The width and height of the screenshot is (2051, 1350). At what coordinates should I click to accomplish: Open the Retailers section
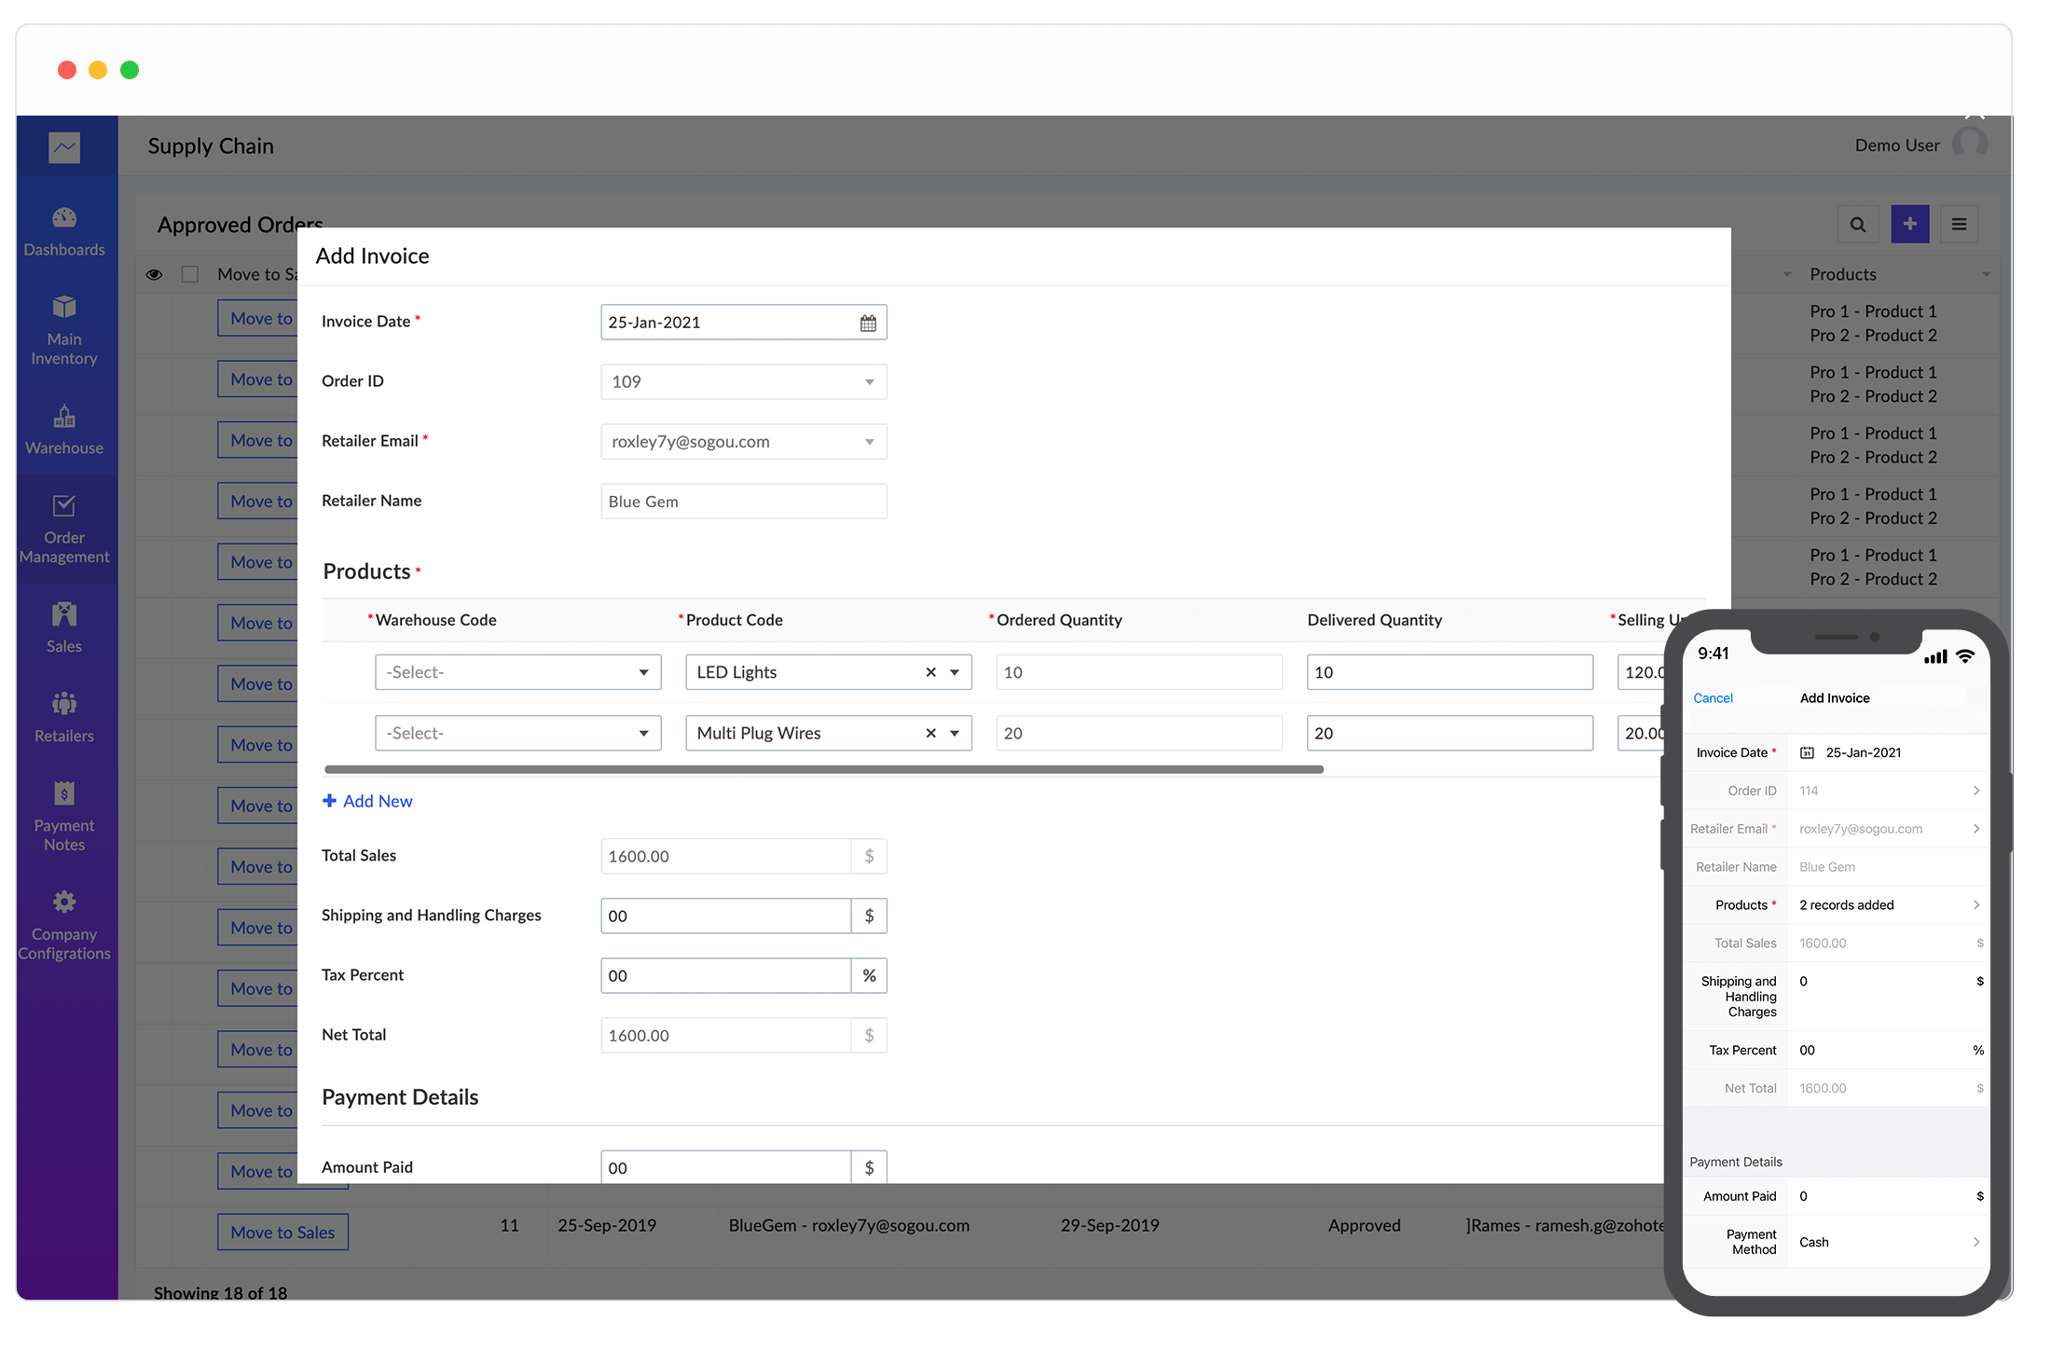pos(64,718)
